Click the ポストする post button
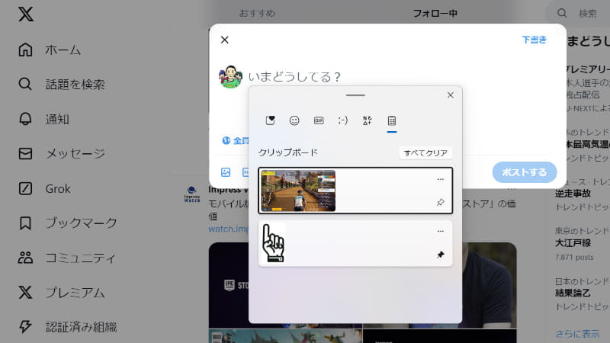Screen dimensions: 610x343 tap(525, 172)
